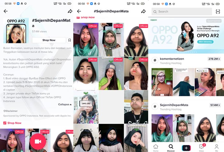The height and width of the screenshot is (152, 224).
Task: Select the Discover tab
Action: pos(171,148)
